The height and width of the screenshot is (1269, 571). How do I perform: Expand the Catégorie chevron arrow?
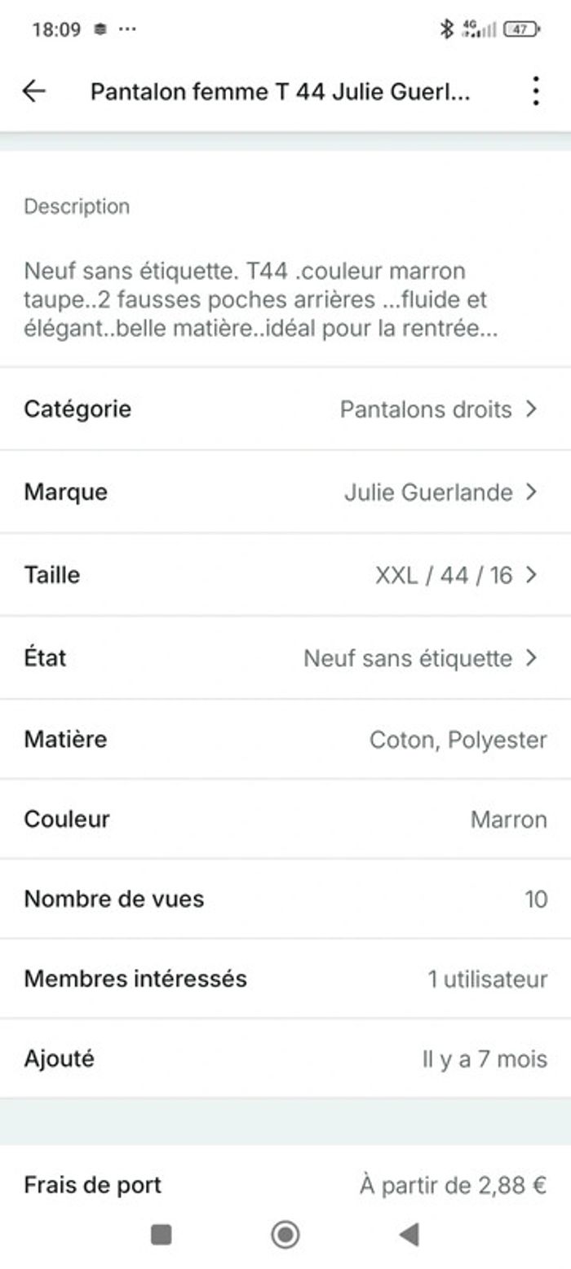pyautogui.click(x=532, y=409)
